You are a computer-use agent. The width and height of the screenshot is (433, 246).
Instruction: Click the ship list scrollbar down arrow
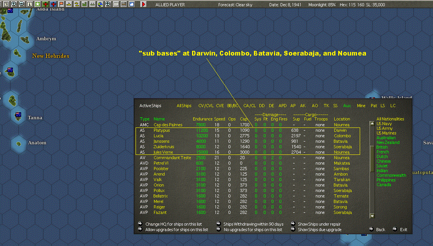coord(372,216)
